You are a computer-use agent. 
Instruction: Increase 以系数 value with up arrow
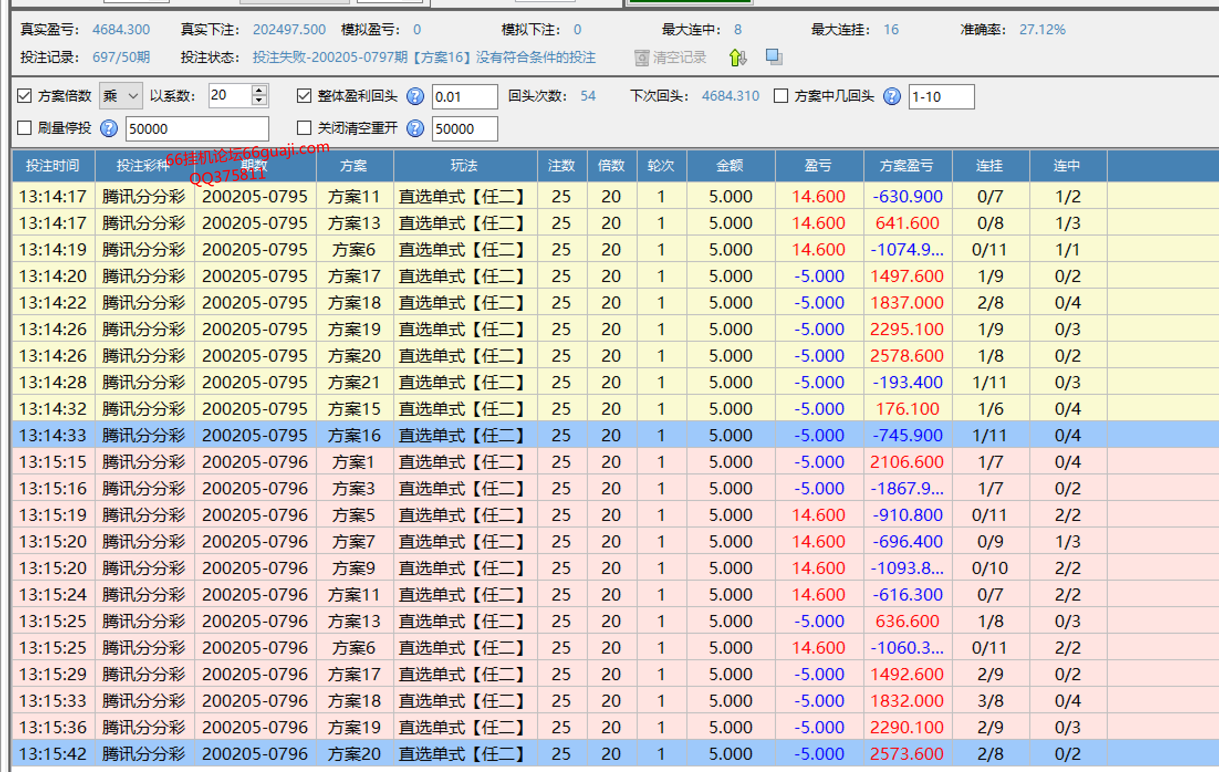pyautogui.click(x=259, y=90)
